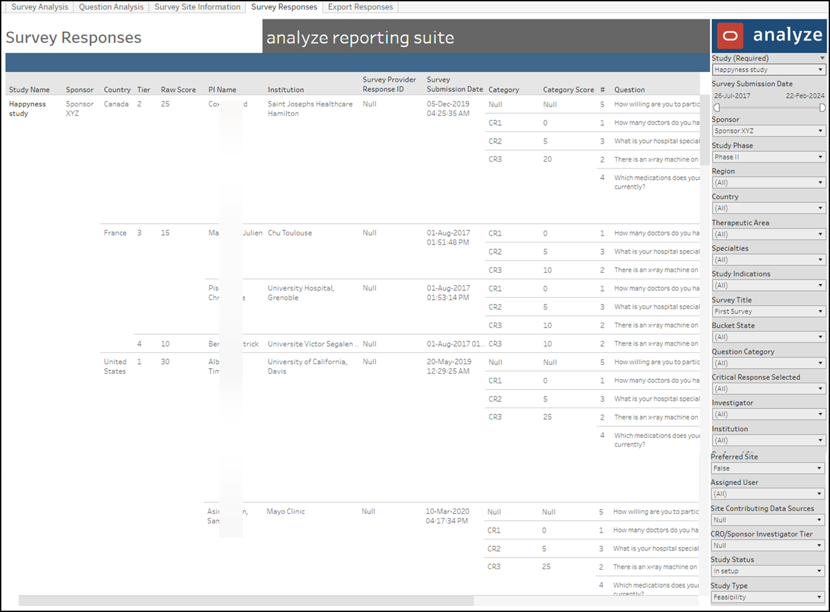
Task: Open the Preferred Site dropdown
Action: pos(768,468)
